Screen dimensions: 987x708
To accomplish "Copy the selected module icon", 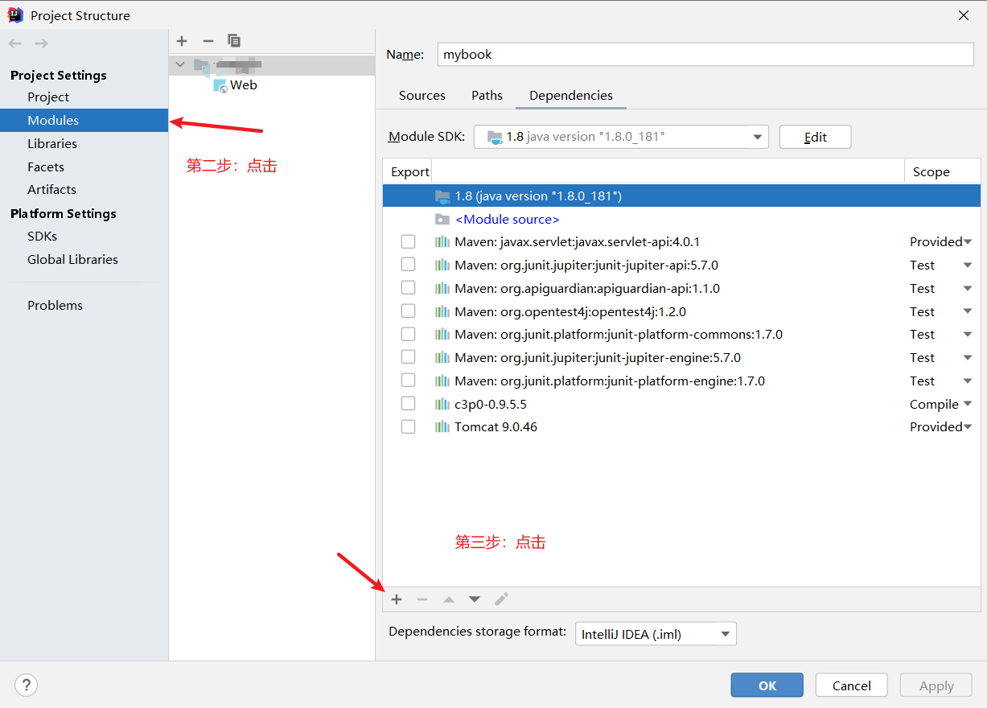I will pyautogui.click(x=234, y=41).
